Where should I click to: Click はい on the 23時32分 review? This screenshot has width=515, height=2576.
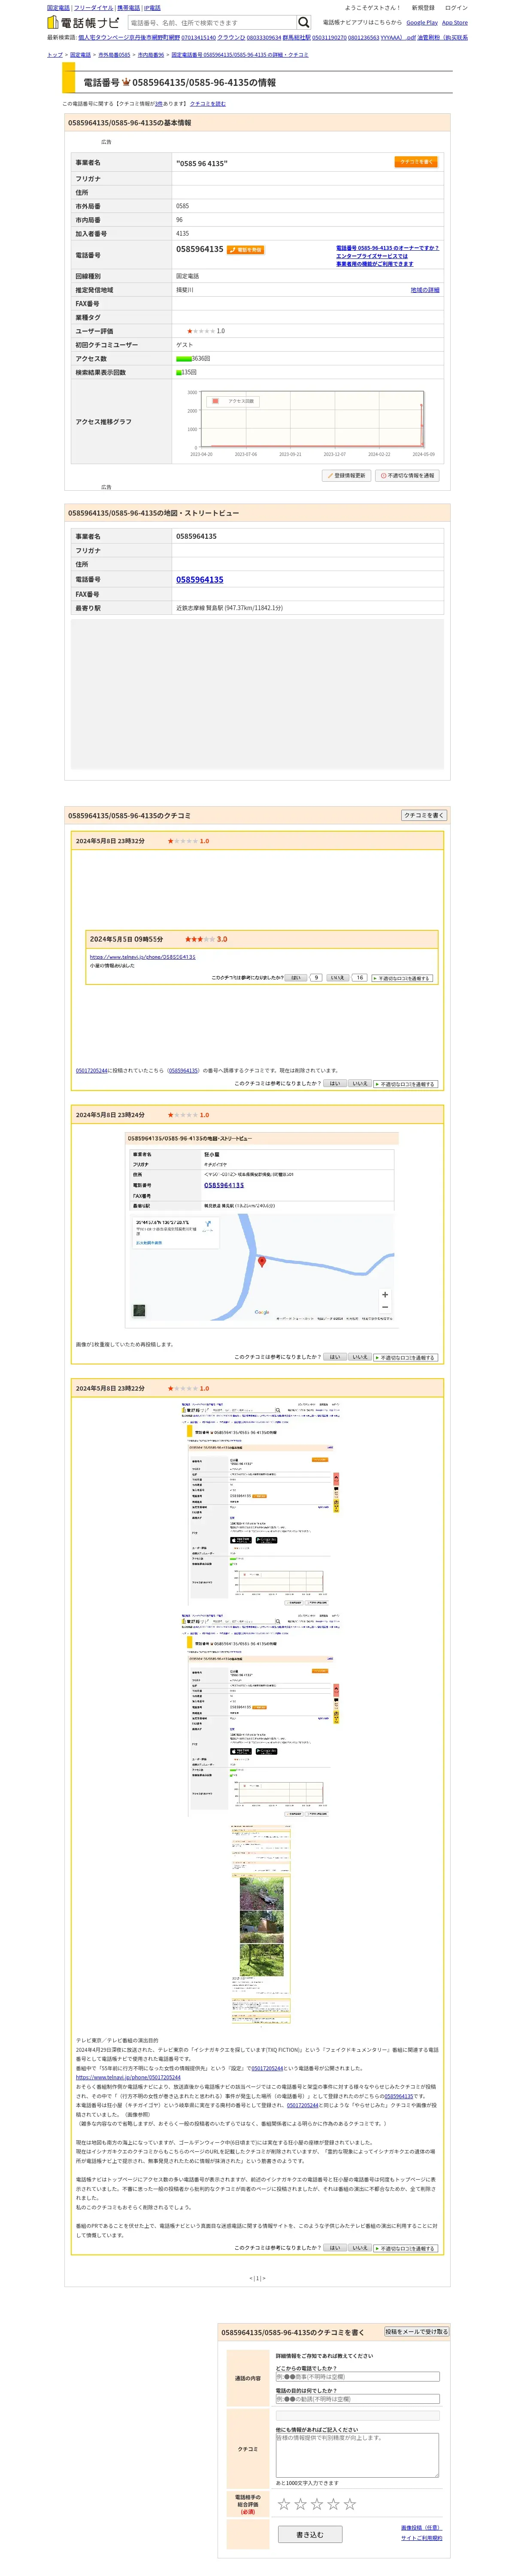[x=335, y=1084]
